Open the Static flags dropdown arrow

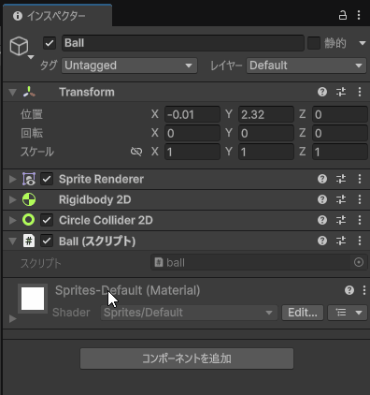coord(363,43)
